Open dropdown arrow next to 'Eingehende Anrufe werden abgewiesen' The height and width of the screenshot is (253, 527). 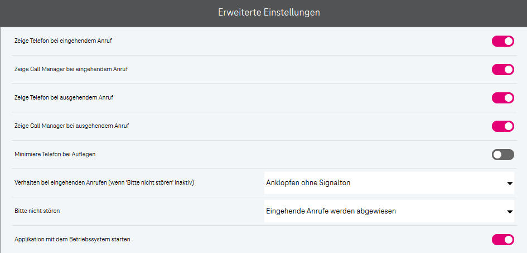[509, 212]
